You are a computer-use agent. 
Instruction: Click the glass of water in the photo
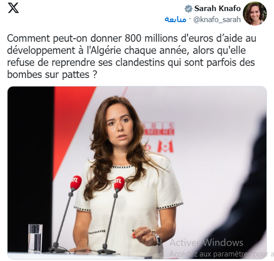point(35,238)
